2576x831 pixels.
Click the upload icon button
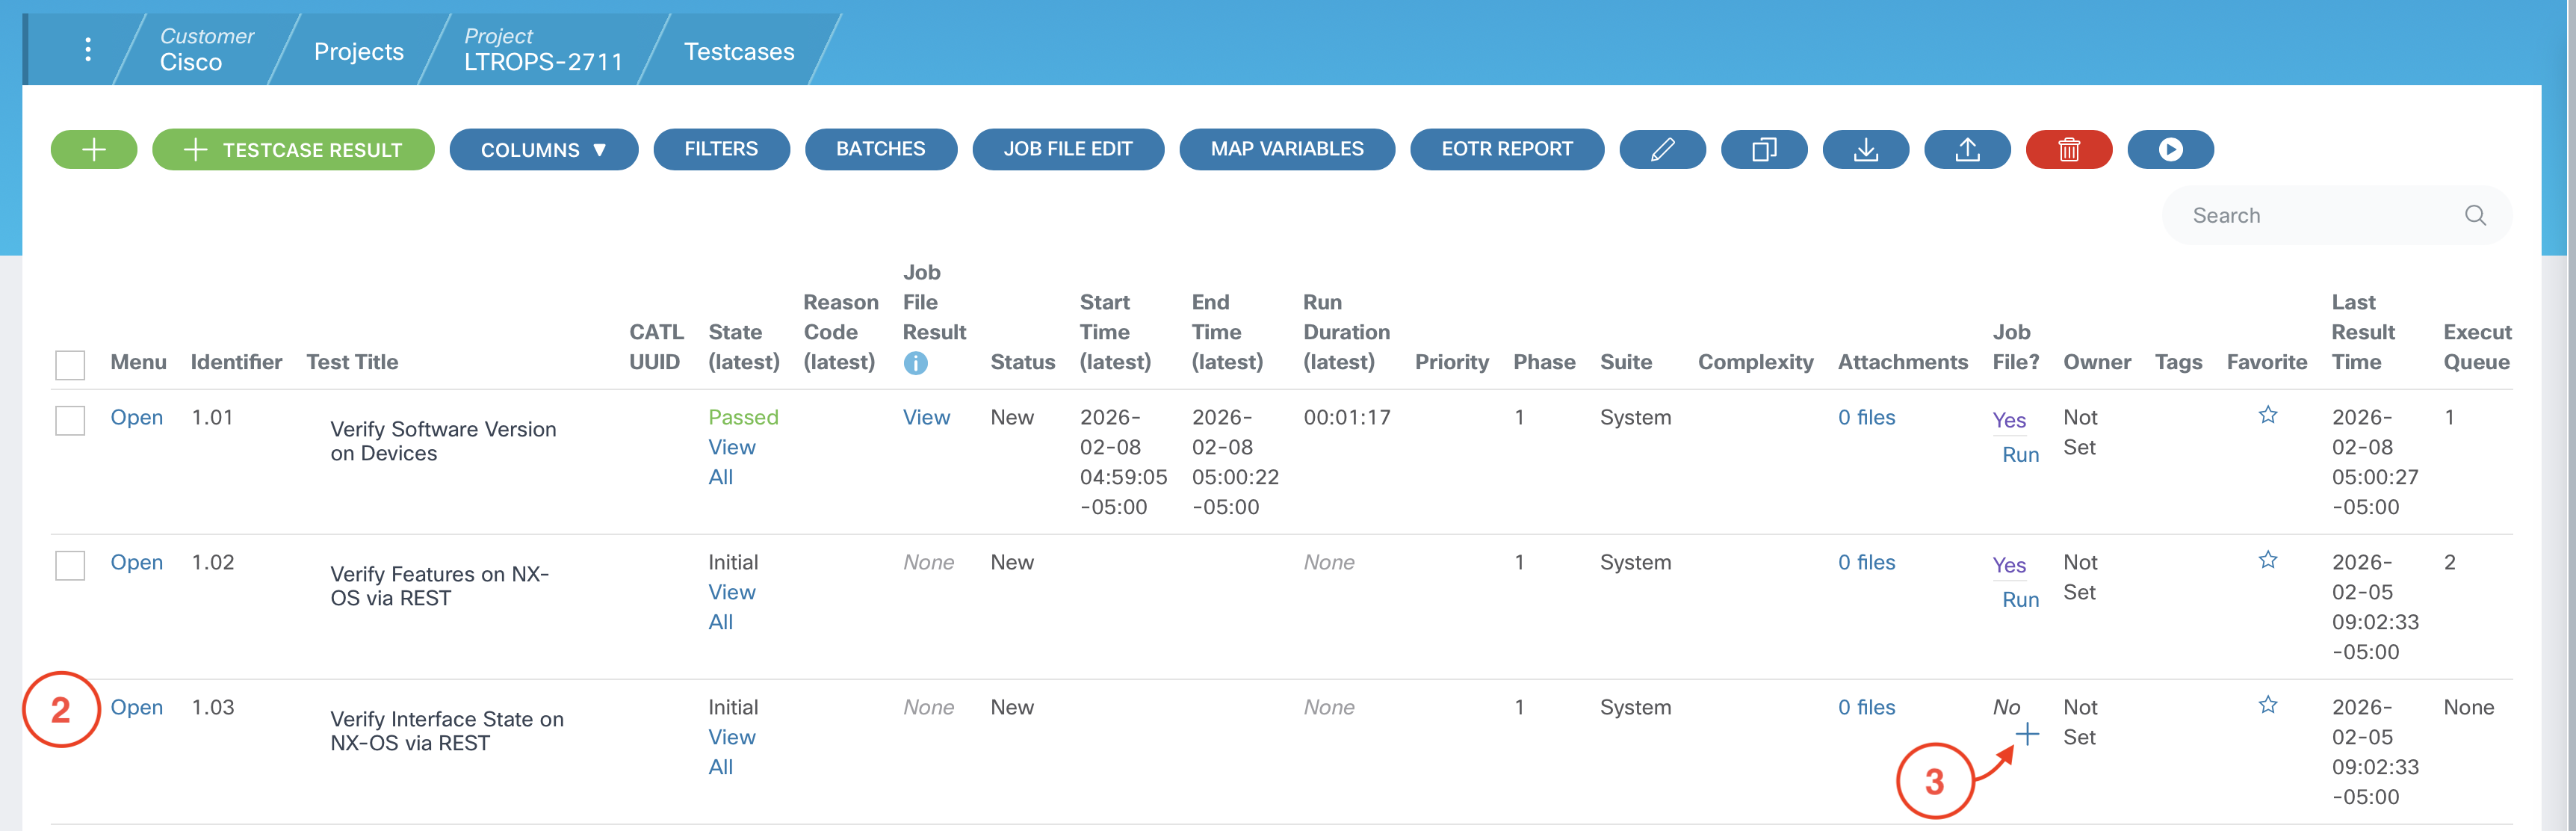[1966, 150]
